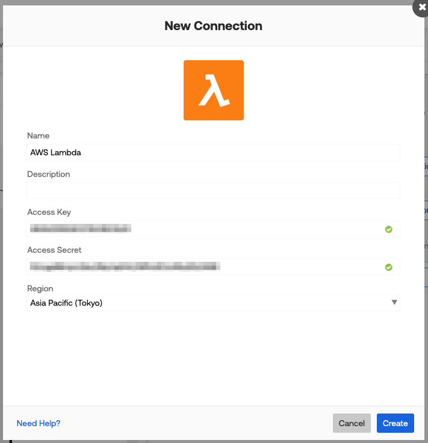The height and width of the screenshot is (443, 428).
Task: Click into the empty Description field
Action: 213,190
